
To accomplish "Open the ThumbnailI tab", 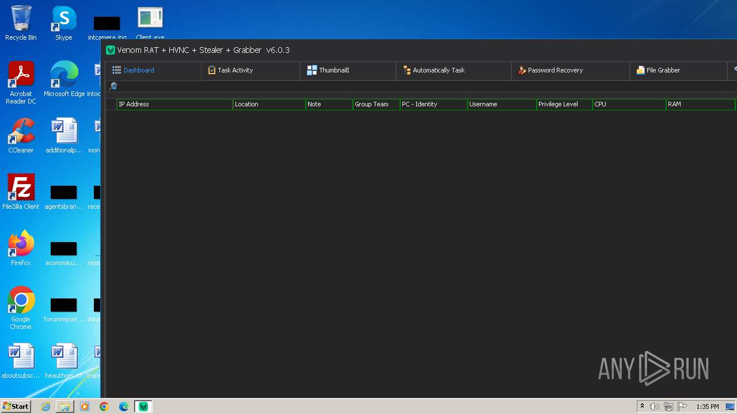I will point(347,70).
